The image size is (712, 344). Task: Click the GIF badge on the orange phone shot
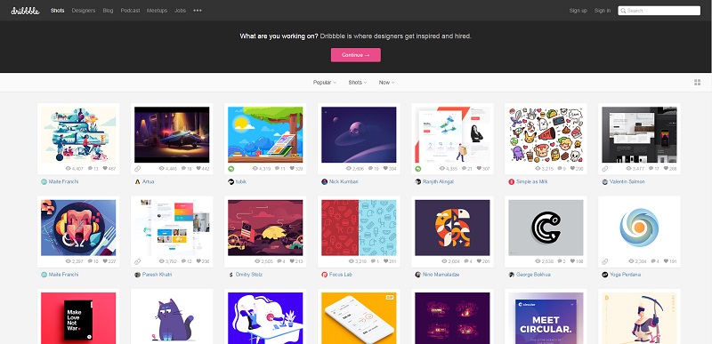point(389,297)
